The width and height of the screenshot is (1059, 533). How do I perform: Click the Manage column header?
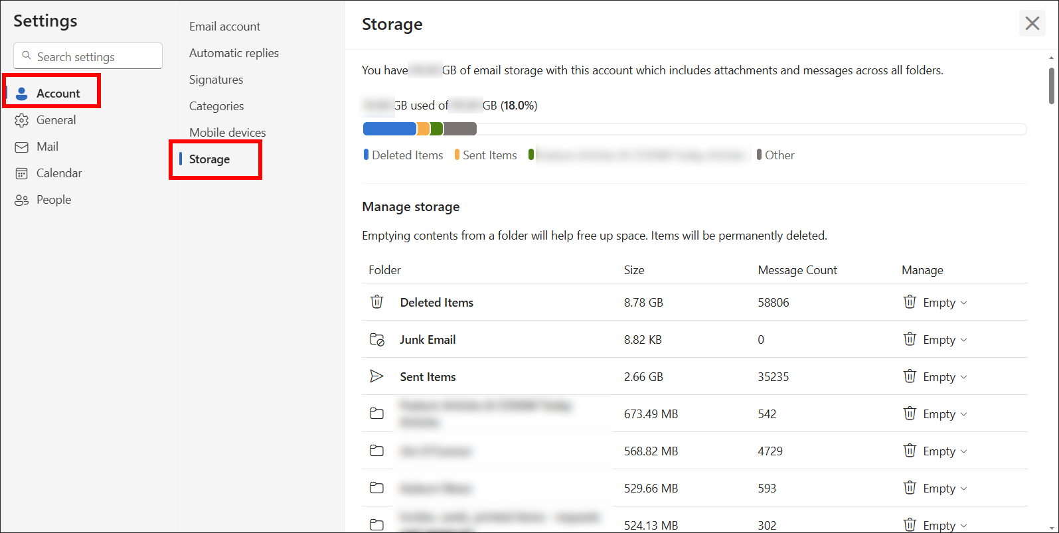(x=922, y=270)
